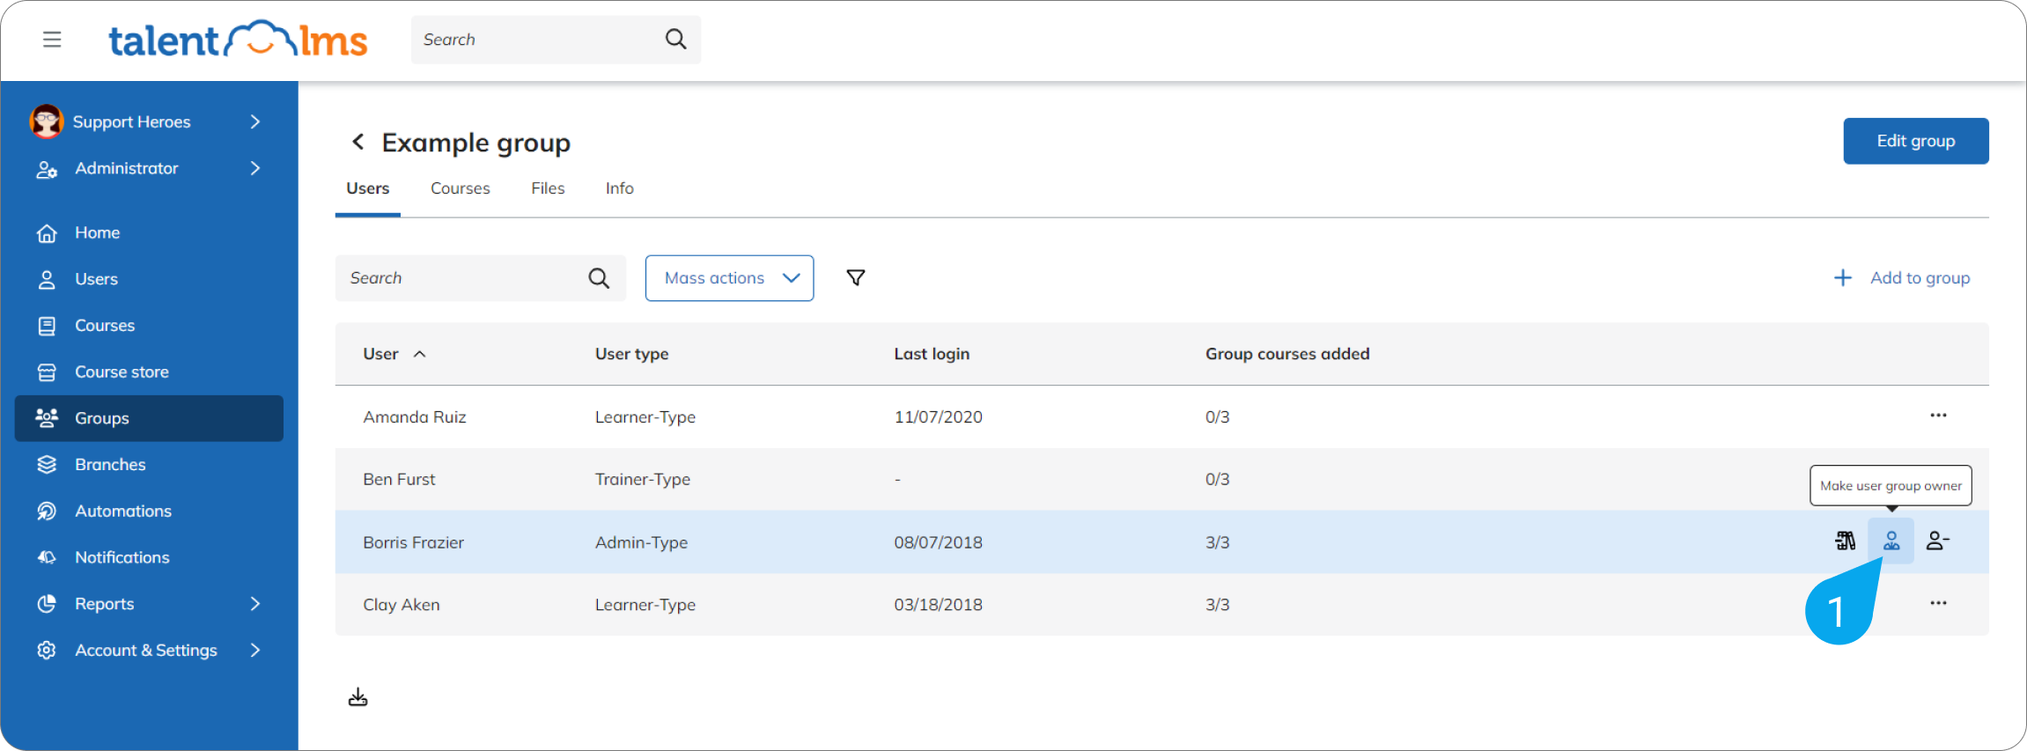Click the Reports pie chart icon
2027x751 pixels.
click(47, 604)
